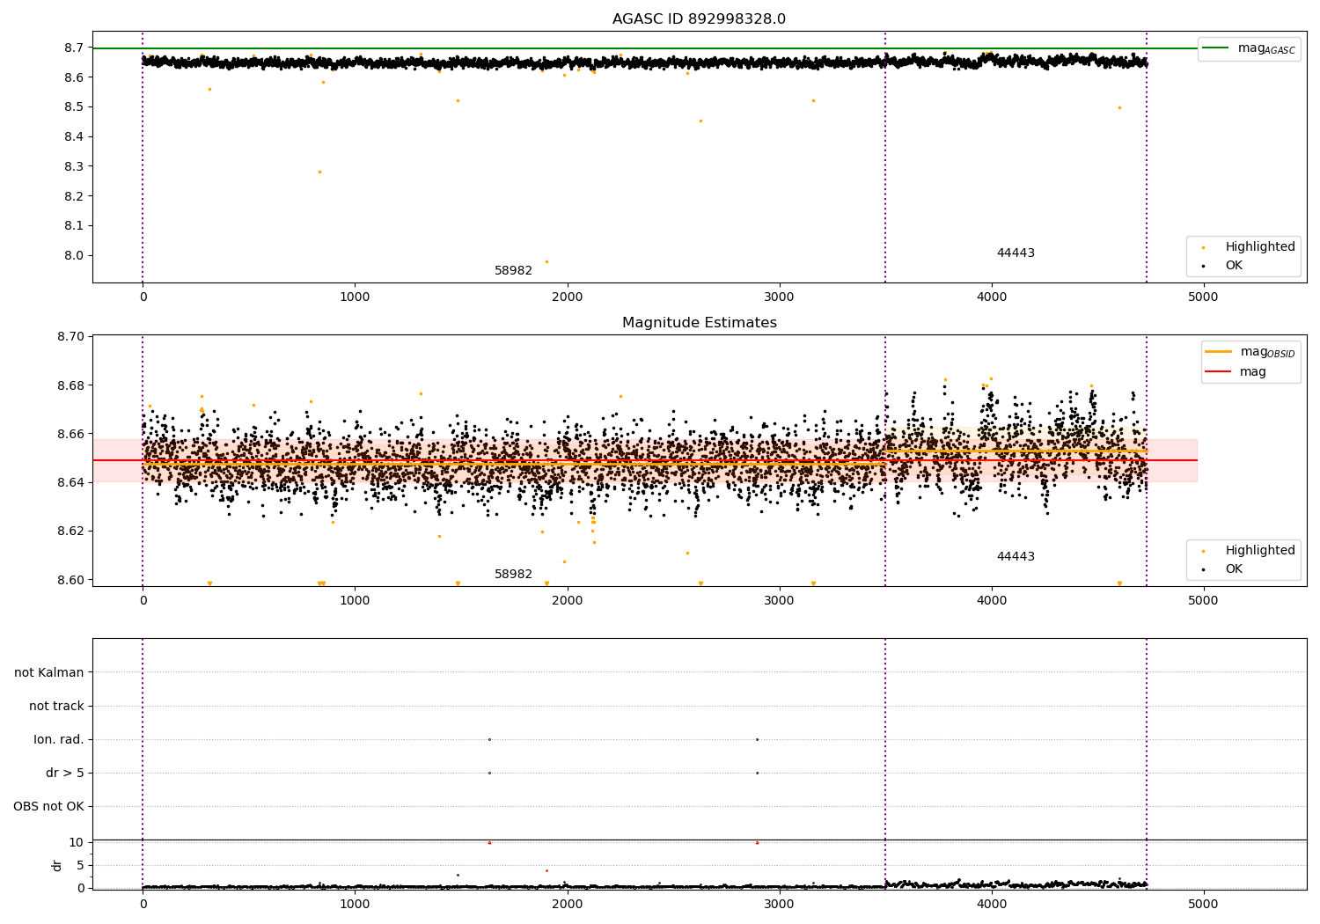Click the 8.60 y-axis tick label
Image resolution: width=1320 pixels, height=924 pixels.
(71, 580)
